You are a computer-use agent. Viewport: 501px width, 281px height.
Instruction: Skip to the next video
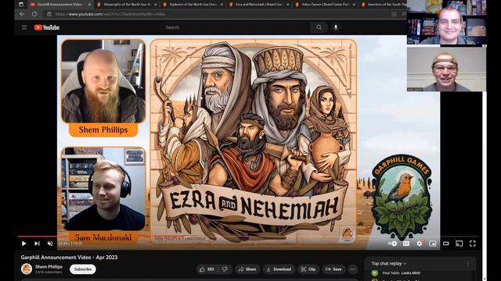tap(37, 244)
